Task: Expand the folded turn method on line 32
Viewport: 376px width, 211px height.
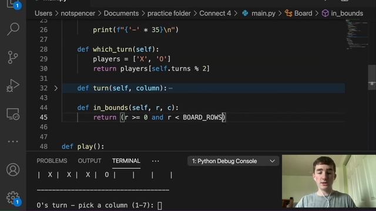Action: tap(56, 89)
